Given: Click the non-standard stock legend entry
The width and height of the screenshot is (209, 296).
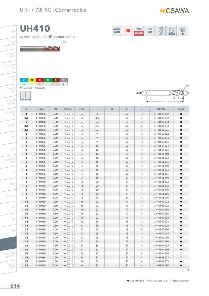Looking at the screenshot, I should point(157,281).
